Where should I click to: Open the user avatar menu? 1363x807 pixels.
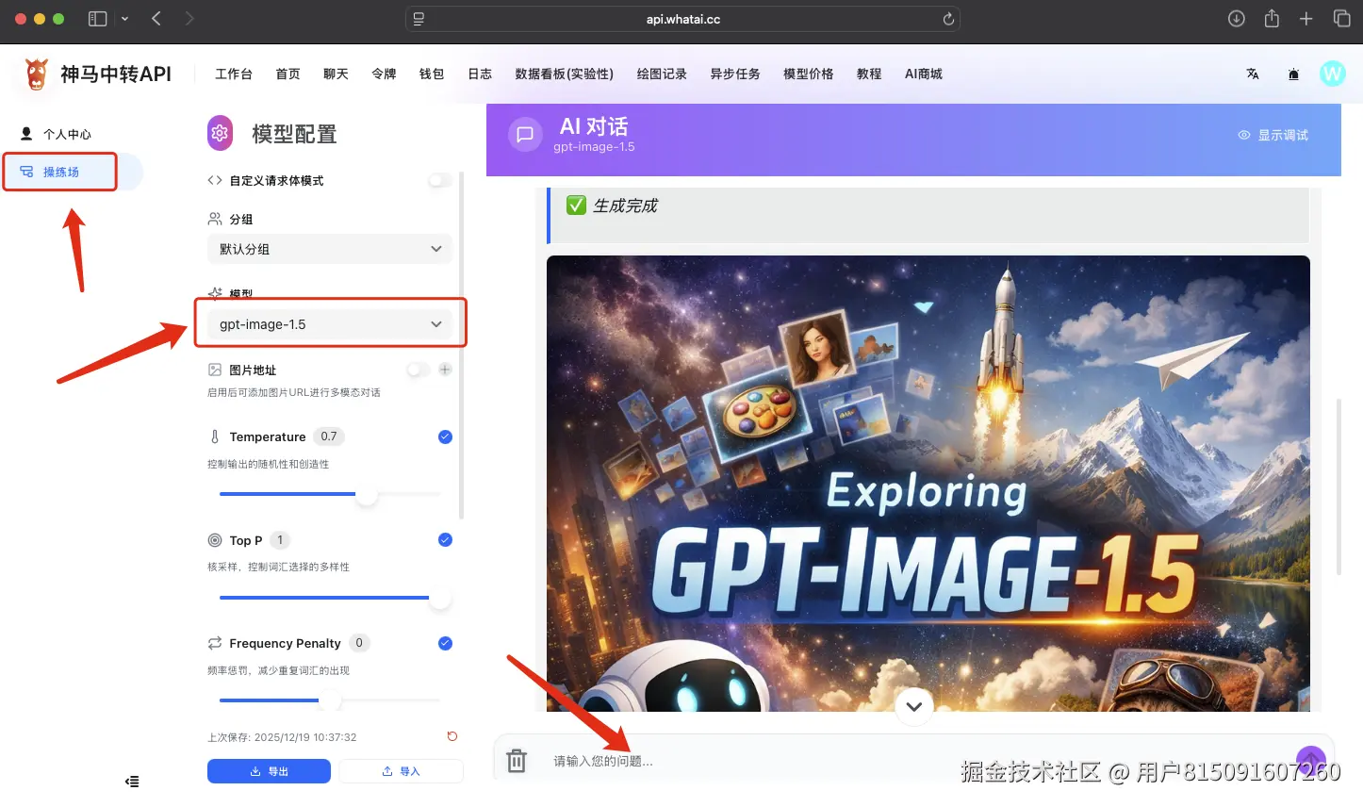1333,73
